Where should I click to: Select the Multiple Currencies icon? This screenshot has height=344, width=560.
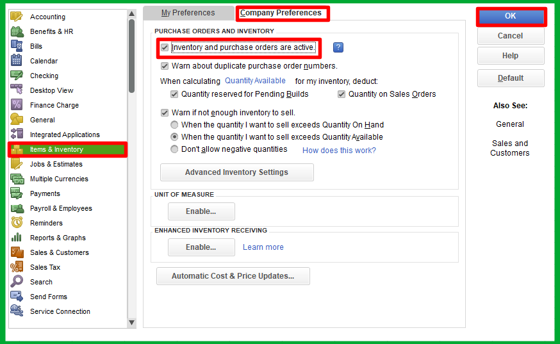point(17,179)
